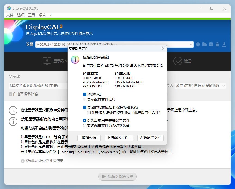Click the 上传配置文件... button
Image resolution: width=235 pixels, height=189 pixels.
[x=119, y=138]
